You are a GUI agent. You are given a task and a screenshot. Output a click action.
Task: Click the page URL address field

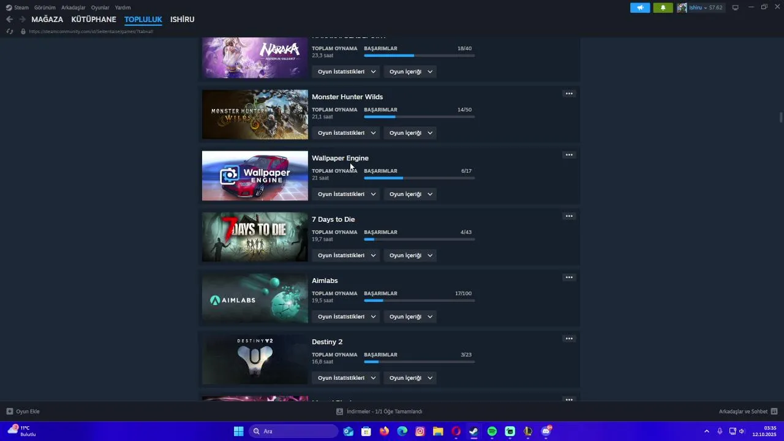click(91, 31)
